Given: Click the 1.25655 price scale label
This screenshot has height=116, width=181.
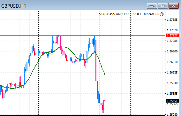Looking at the screenshot, I should coord(172,93).
